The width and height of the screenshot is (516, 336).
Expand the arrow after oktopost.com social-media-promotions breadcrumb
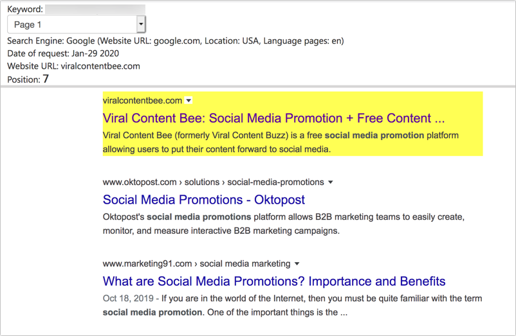pyautogui.click(x=331, y=182)
